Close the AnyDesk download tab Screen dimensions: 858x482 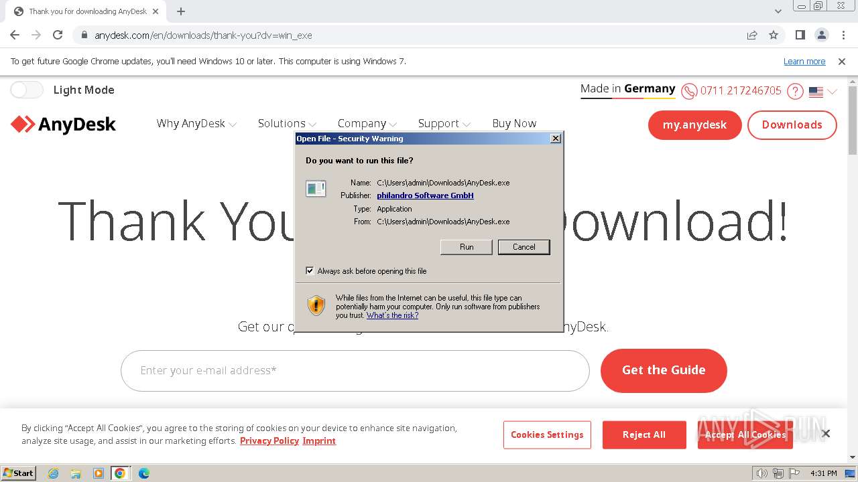tap(156, 11)
